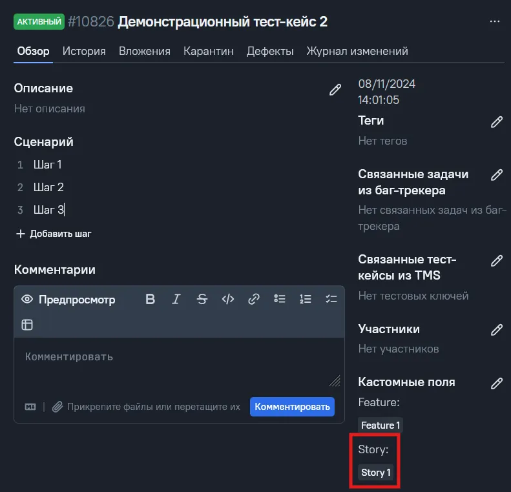The image size is (511, 492).
Task: Insert a numbered list in comment
Action: coord(306,299)
